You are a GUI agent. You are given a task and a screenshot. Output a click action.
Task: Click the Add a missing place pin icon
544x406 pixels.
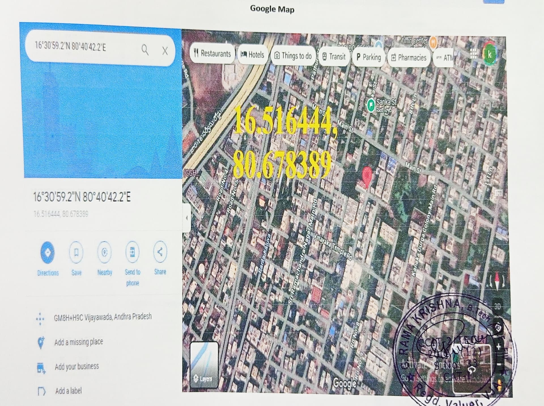point(41,343)
